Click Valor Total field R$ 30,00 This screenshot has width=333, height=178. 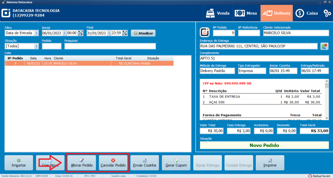pos(211,131)
